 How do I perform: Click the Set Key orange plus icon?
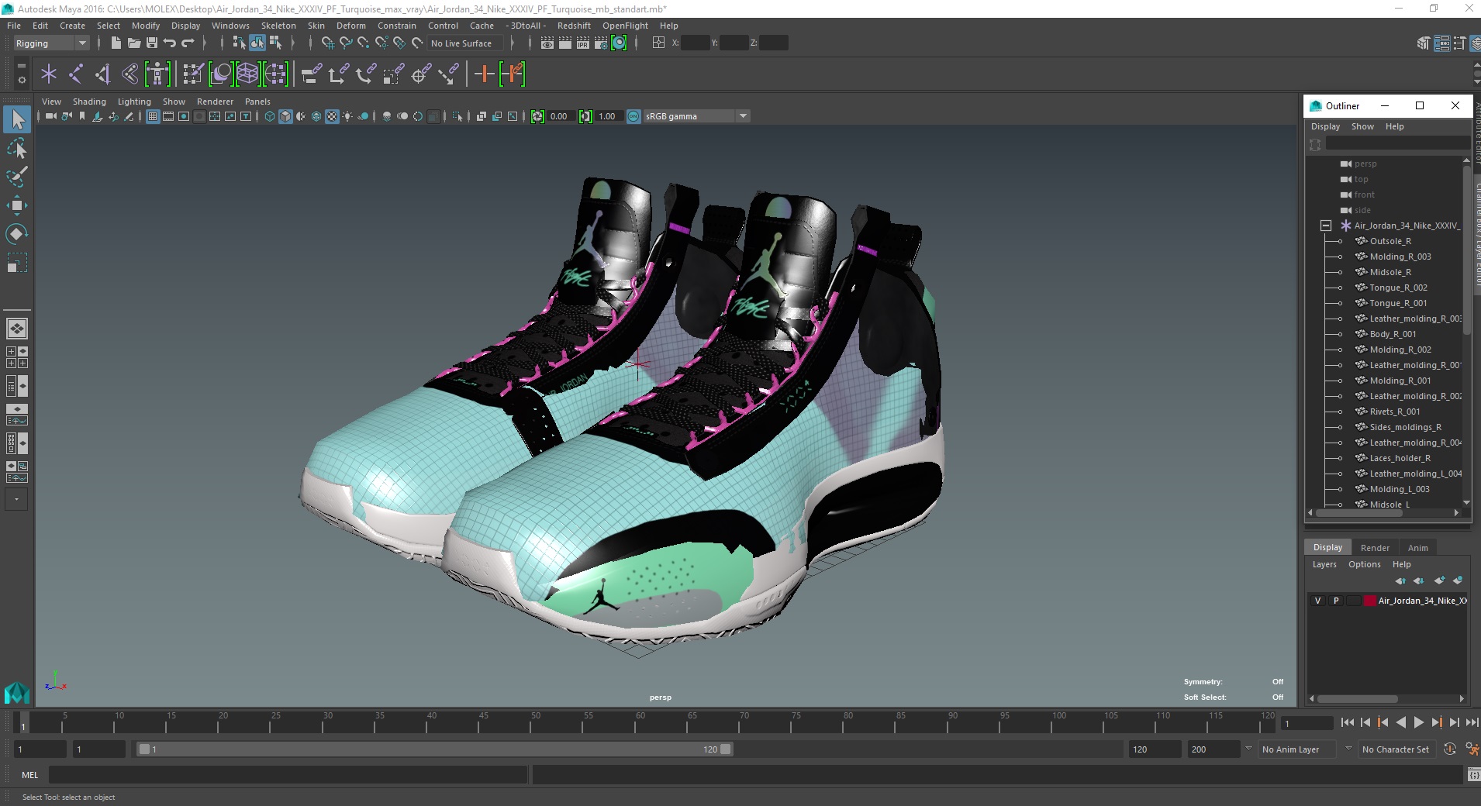click(x=485, y=74)
